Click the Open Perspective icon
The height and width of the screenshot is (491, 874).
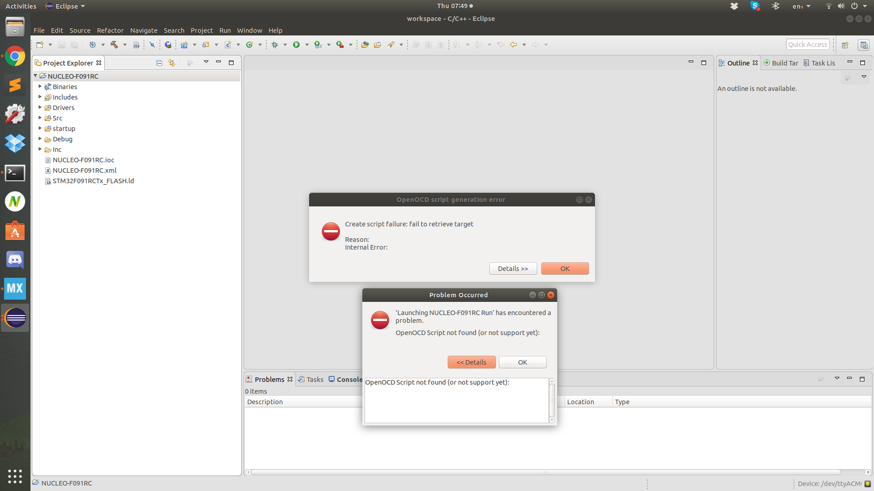pyautogui.click(x=845, y=45)
